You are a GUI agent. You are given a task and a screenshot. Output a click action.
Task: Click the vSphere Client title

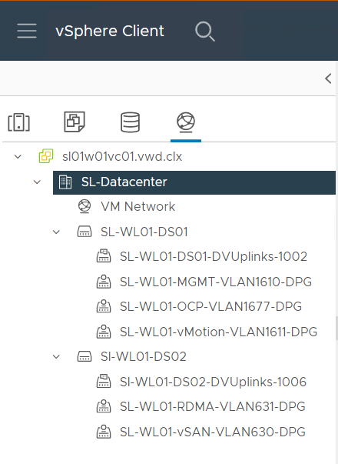click(x=110, y=31)
